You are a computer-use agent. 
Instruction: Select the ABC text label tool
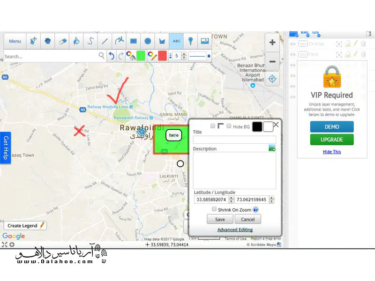point(177,41)
